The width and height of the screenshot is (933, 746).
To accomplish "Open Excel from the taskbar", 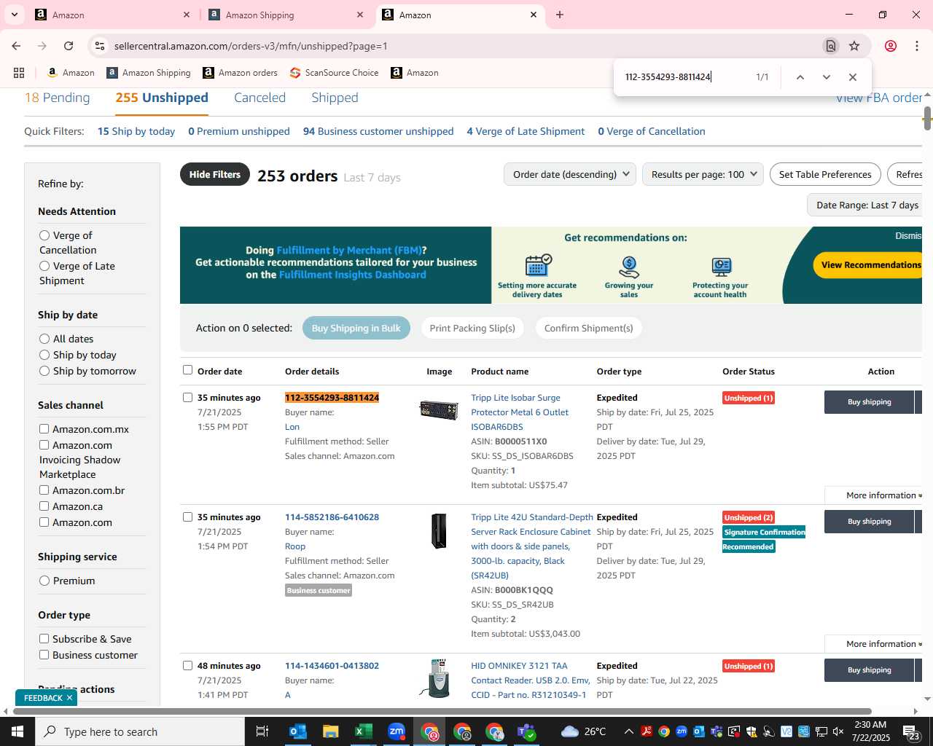I will 364,731.
